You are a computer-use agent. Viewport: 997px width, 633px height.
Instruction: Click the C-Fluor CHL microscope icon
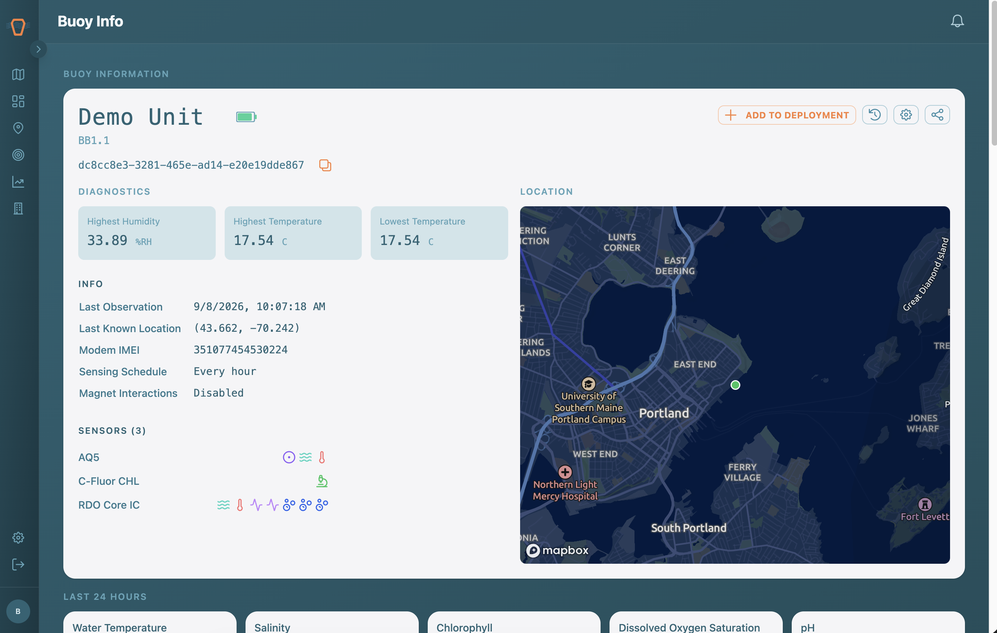click(322, 481)
